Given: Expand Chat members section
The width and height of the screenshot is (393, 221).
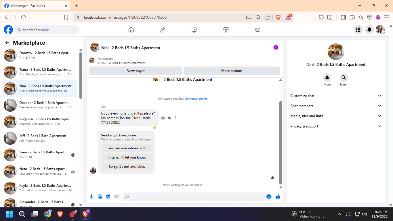Looking at the screenshot, I should coord(336,106).
